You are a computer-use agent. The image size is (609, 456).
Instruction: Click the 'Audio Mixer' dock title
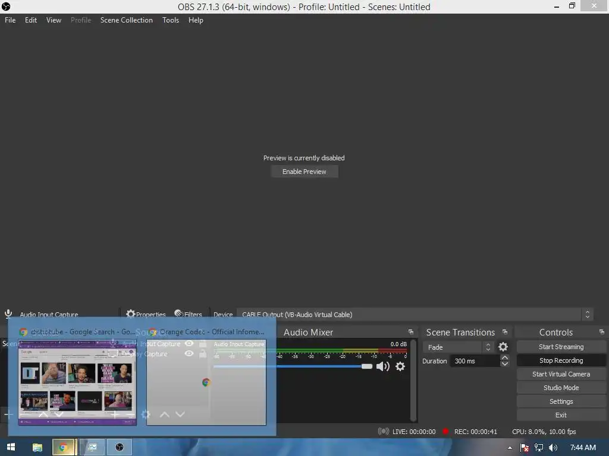(x=309, y=332)
